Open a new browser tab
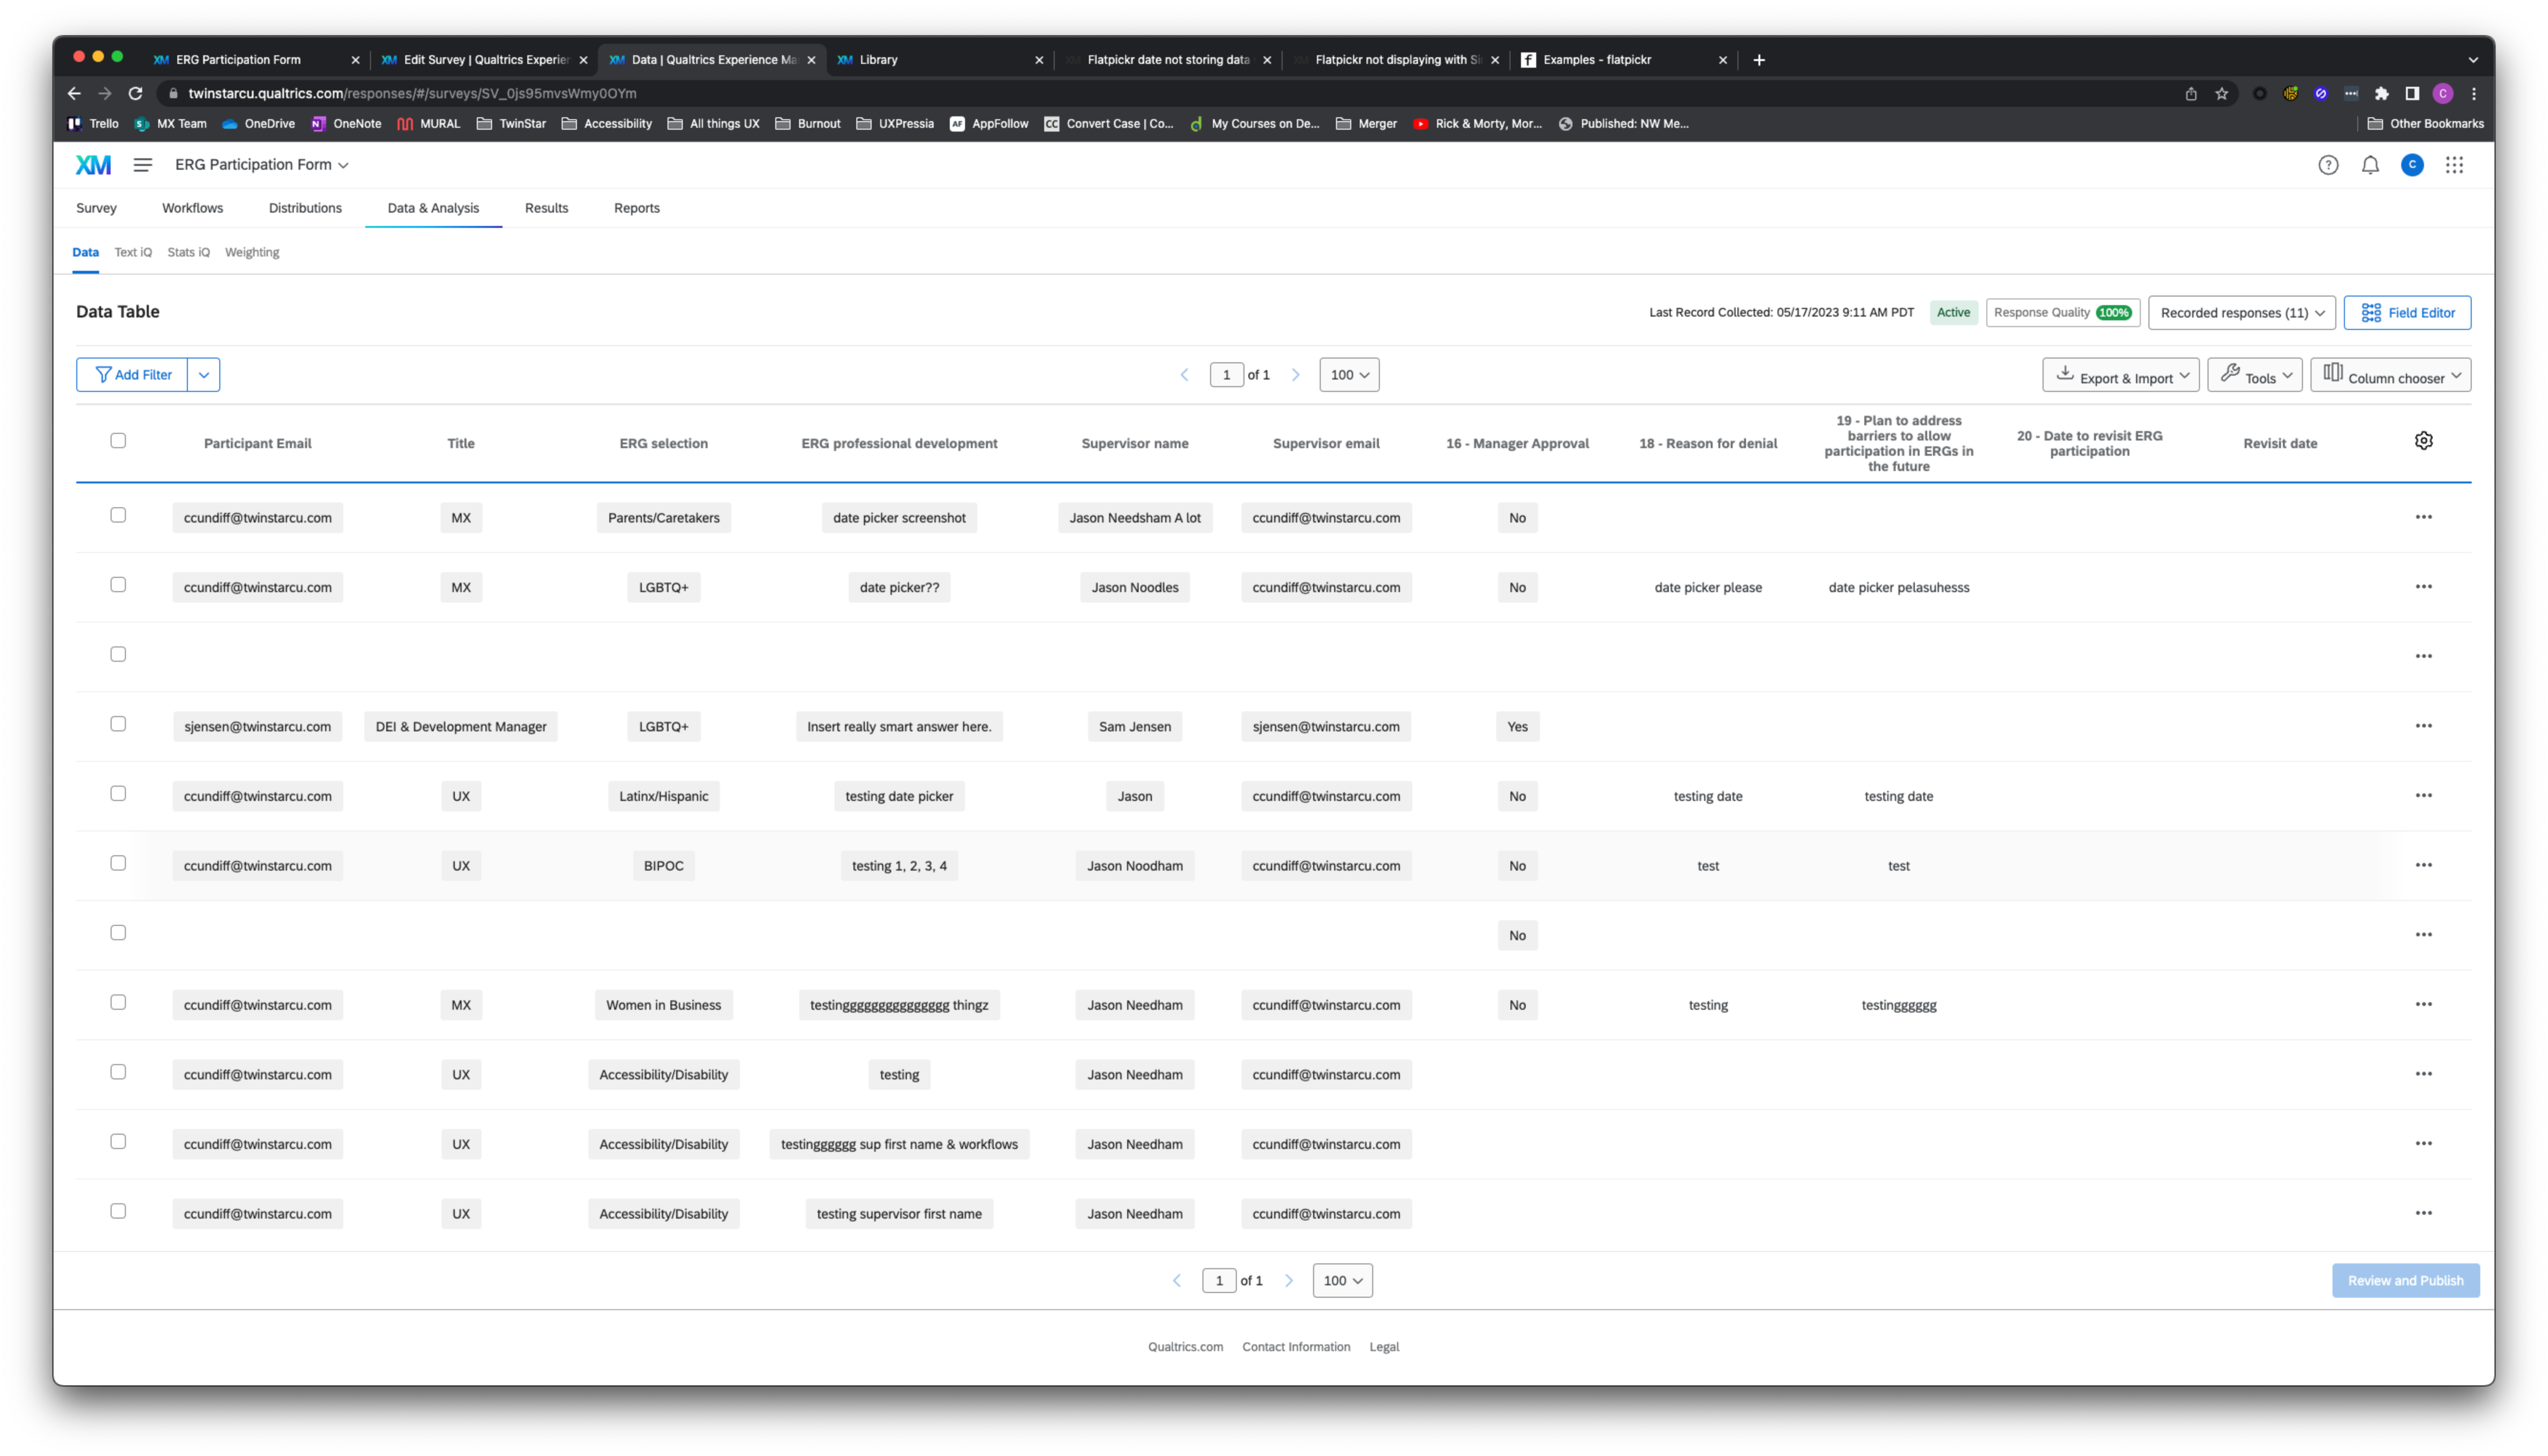 click(x=1758, y=60)
